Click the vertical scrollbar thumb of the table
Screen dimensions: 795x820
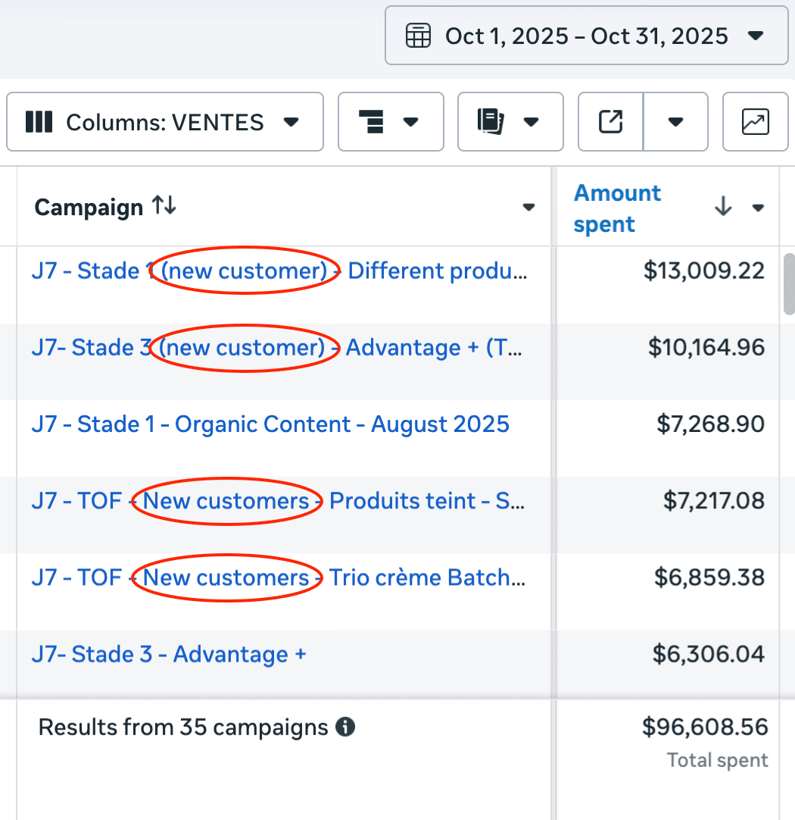789,283
